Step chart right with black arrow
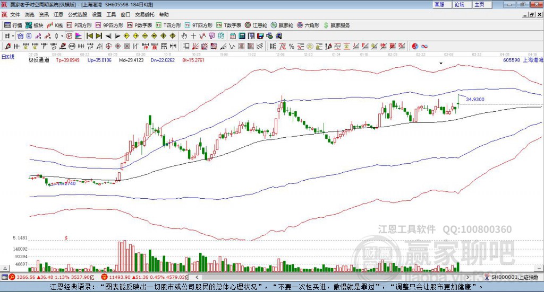Viewport: 544px width, 292px height. (117, 36)
